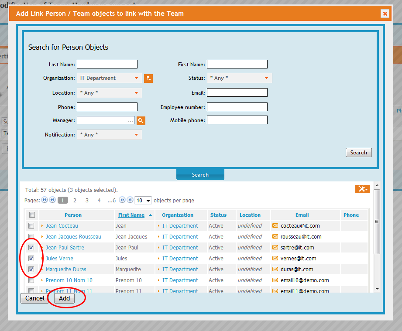Check the Jean Cocteau row checkbox
This screenshot has height=331, width=402.
(x=31, y=225)
